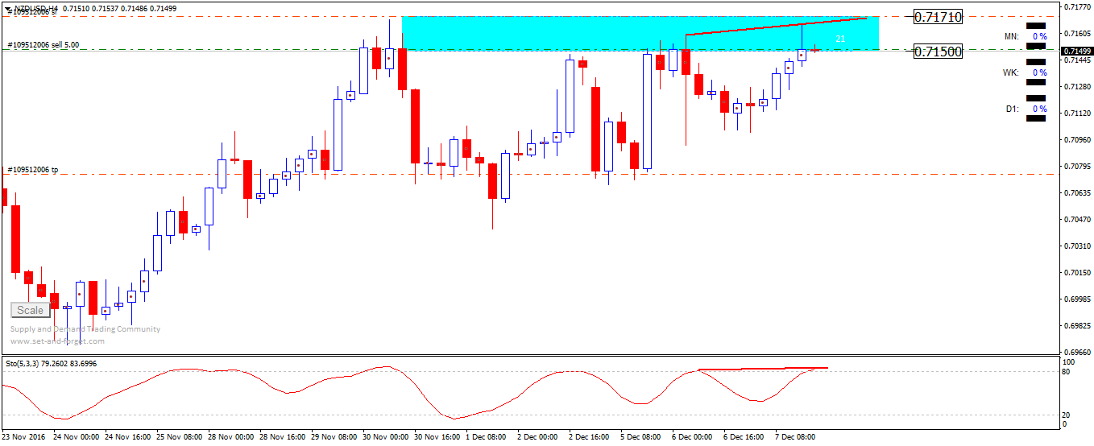Select the take profit order line label
Viewport: 1094px width, 446px height.
[32, 170]
